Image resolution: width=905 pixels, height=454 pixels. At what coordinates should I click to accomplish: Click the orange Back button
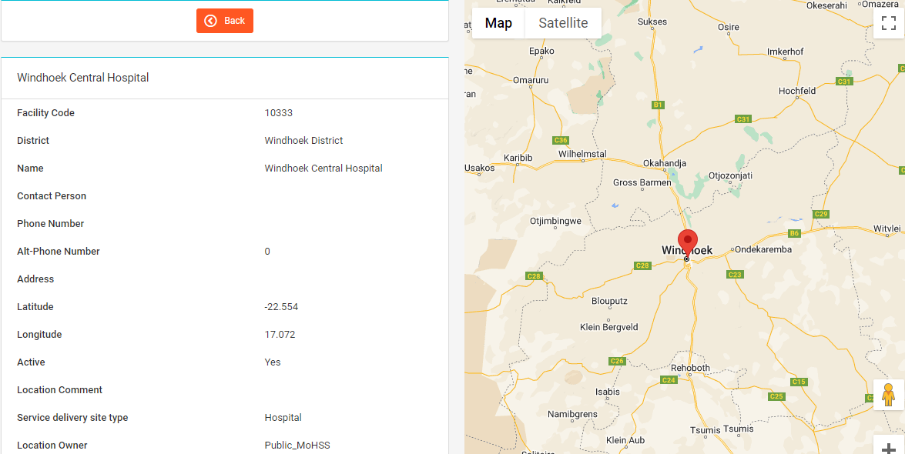point(224,21)
